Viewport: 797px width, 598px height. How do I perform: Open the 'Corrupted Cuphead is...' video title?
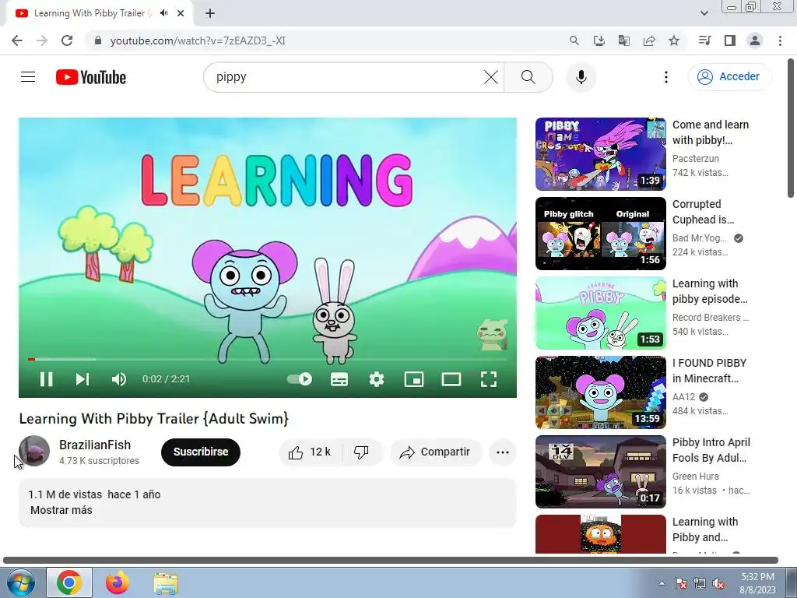pos(703,212)
